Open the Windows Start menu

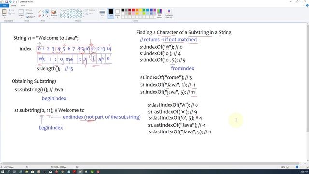point(3,172)
